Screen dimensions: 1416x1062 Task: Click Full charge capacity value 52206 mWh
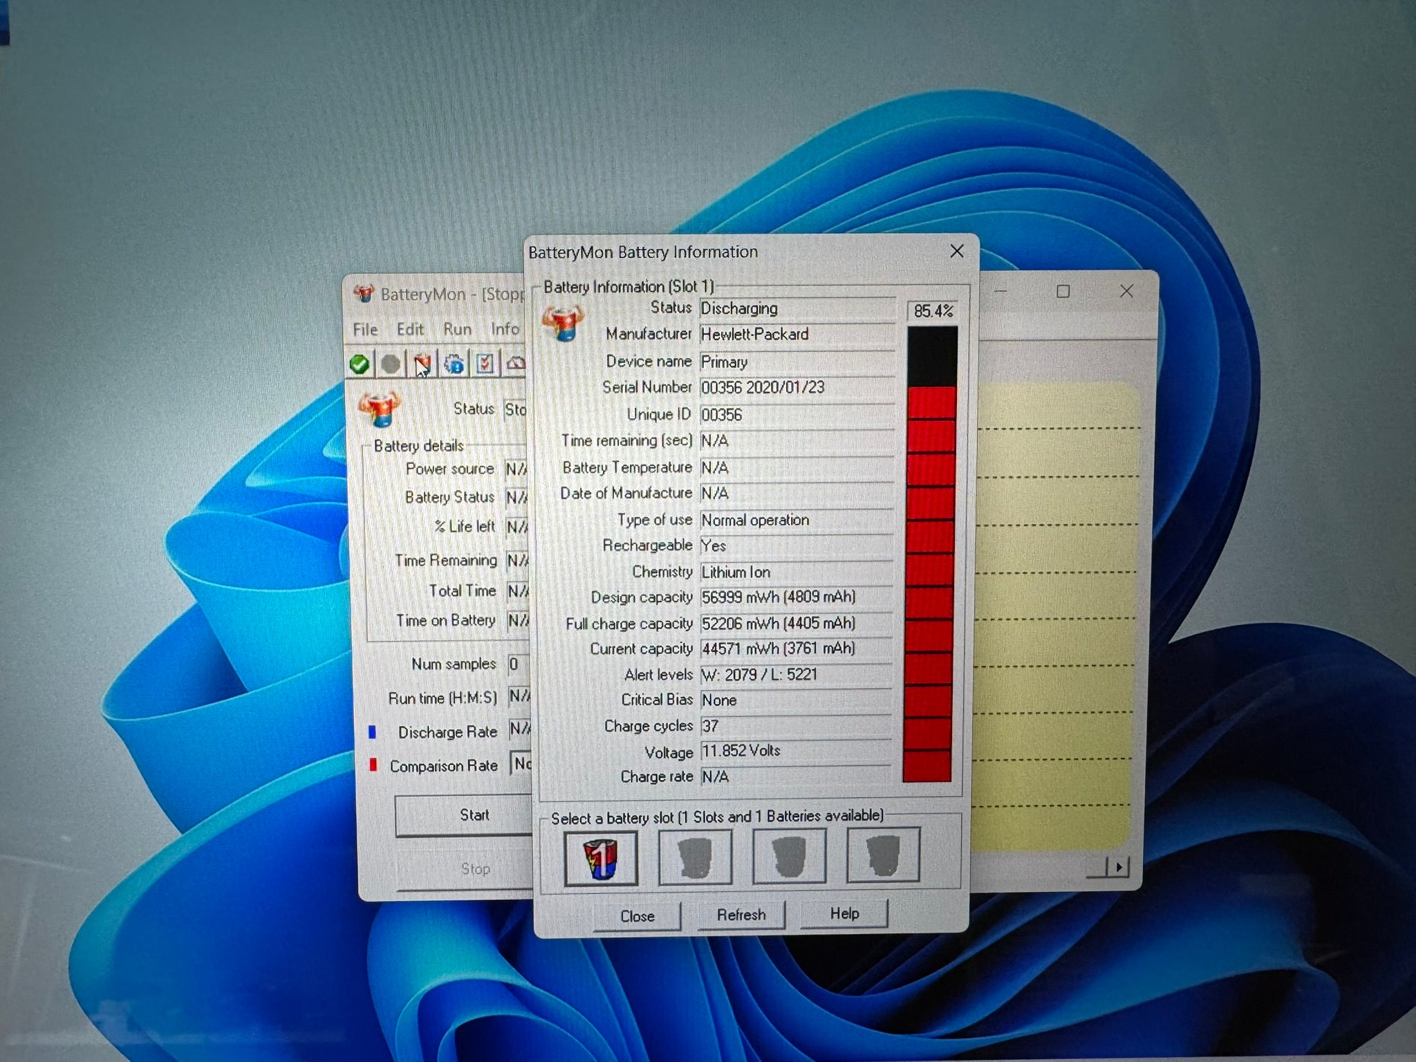796,624
